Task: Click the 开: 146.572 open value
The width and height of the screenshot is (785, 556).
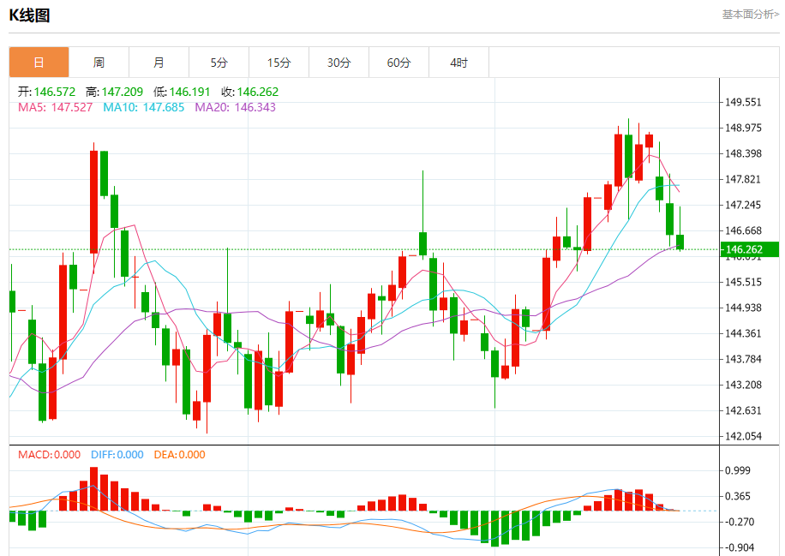Action: tap(46, 92)
